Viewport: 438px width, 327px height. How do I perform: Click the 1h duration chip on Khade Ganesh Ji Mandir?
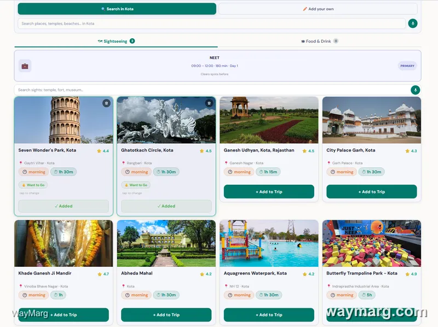(x=58, y=295)
